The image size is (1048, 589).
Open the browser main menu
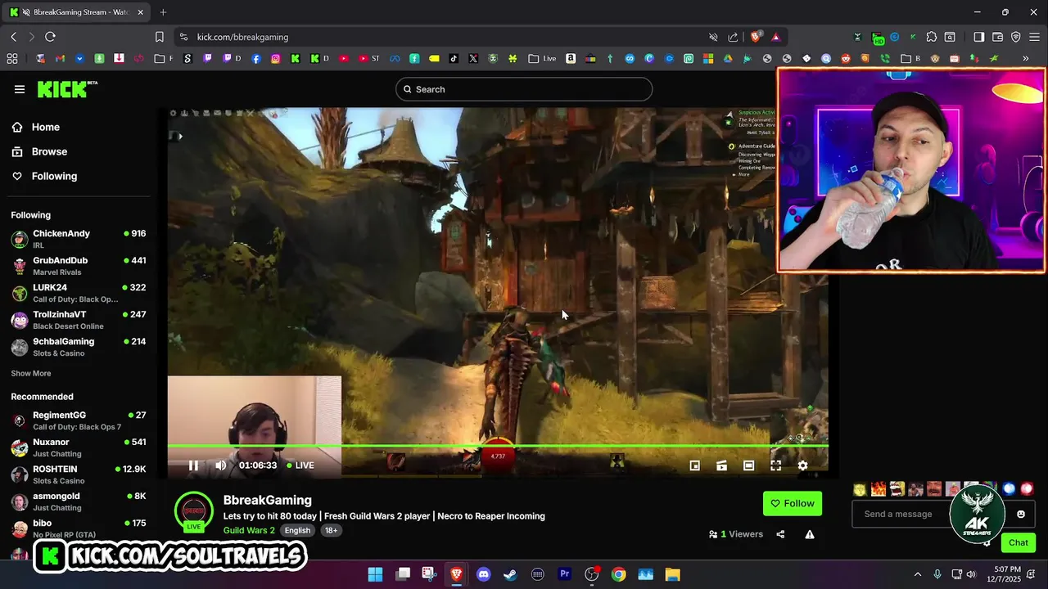[x=1035, y=37]
